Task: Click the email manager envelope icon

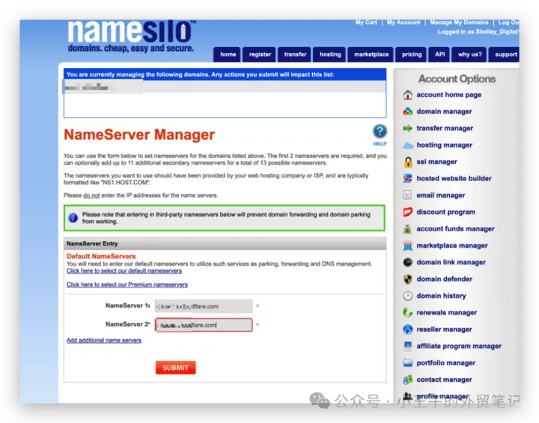Action: coord(407,195)
